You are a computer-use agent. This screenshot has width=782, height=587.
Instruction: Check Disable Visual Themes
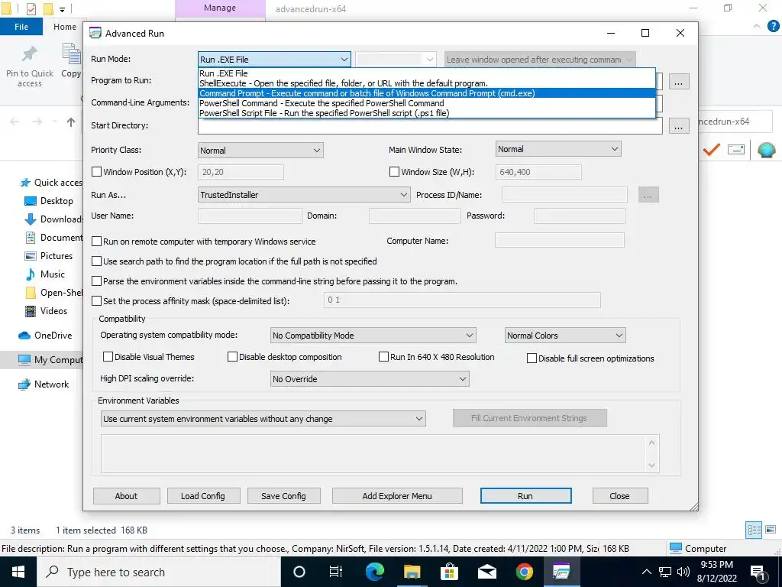point(108,357)
